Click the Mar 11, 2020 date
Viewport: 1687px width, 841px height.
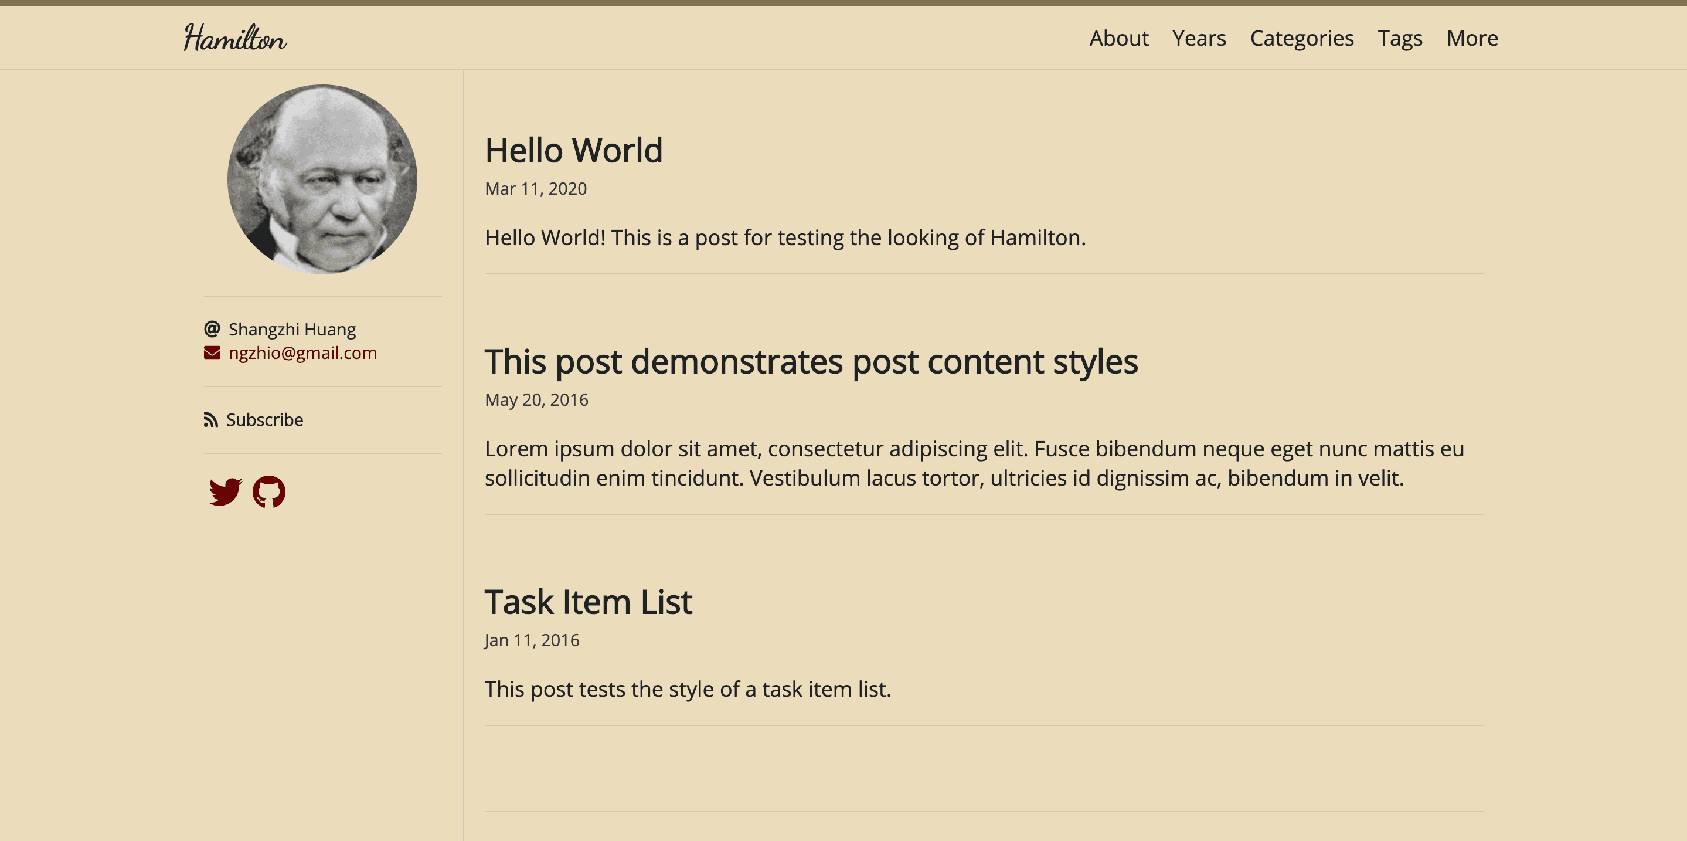click(x=536, y=189)
